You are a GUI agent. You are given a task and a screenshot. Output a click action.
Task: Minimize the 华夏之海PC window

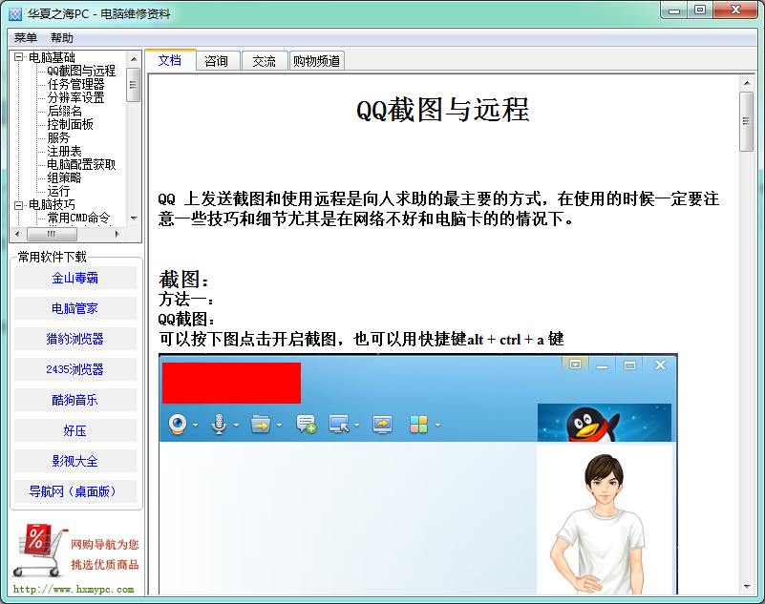[x=674, y=10]
